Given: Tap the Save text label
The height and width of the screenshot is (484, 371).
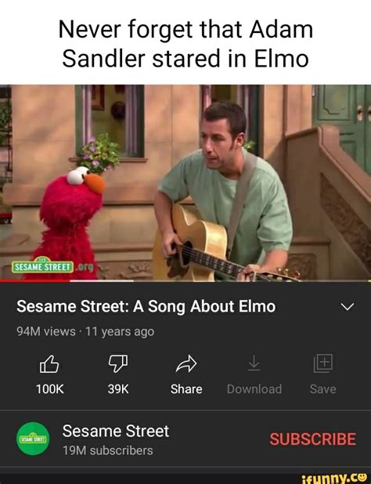Looking at the screenshot, I should tap(323, 389).
